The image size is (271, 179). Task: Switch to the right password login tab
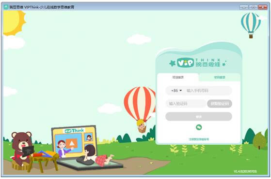pos(220,77)
